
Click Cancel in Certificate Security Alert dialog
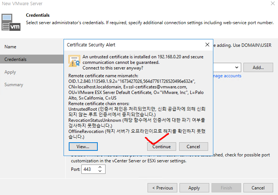193,146
